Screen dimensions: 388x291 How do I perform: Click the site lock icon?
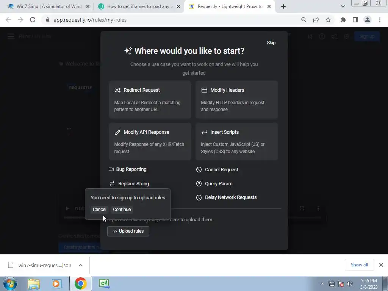click(x=48, y=20)
